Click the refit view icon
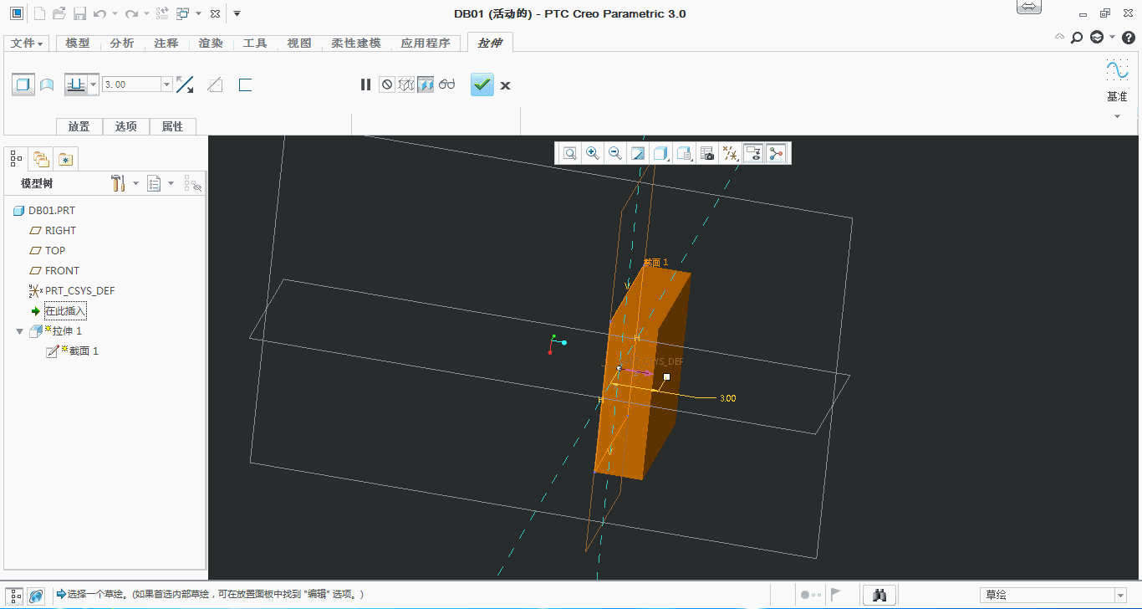1142x609 pixels. (570, 153)
